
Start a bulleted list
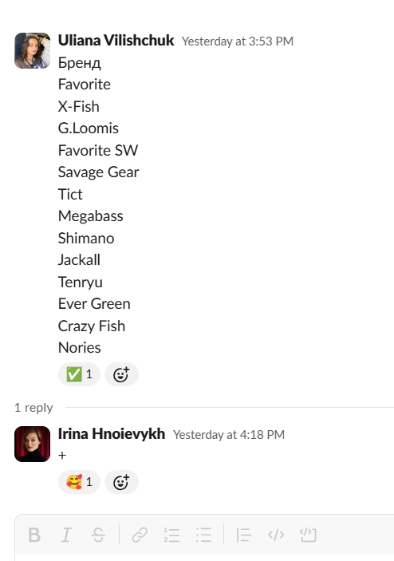pyautogui.click(x=204, y=535)
